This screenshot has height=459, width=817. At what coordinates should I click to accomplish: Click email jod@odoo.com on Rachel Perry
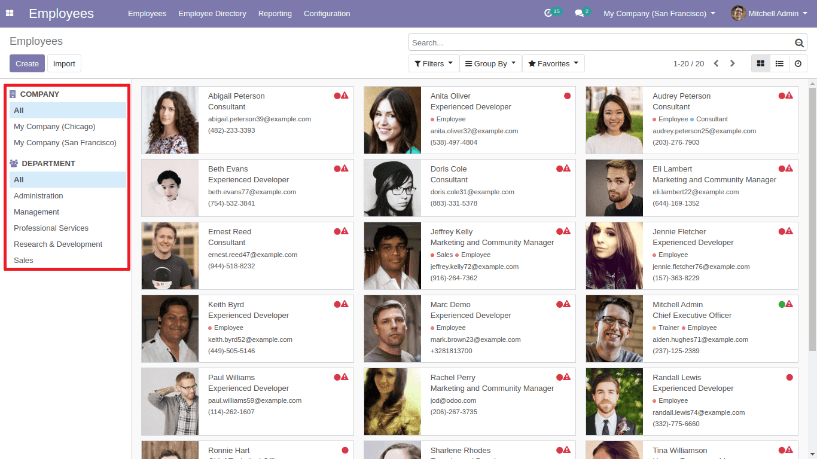pos(453,400)
